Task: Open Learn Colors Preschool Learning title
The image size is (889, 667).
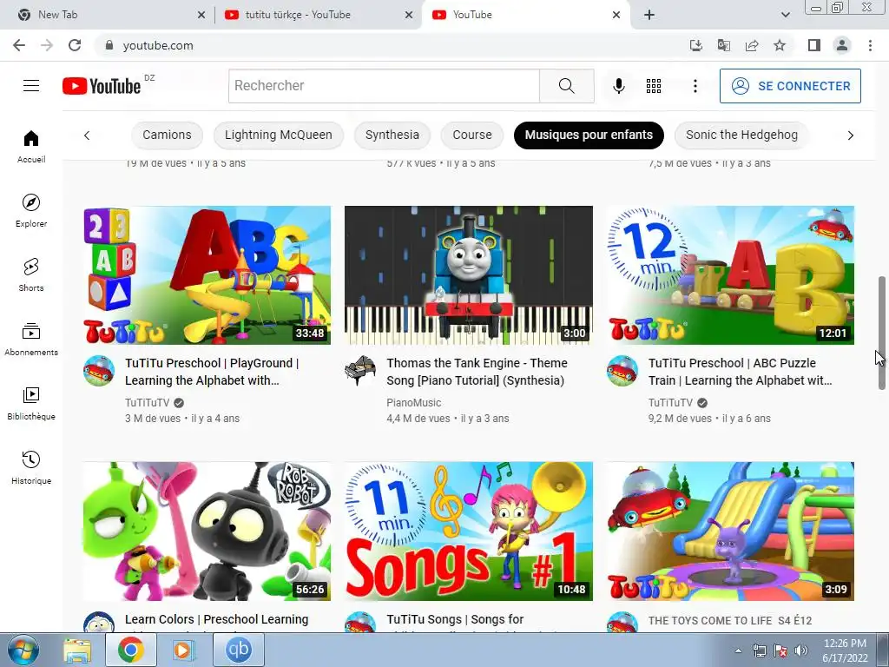Action: click(216, 619)
